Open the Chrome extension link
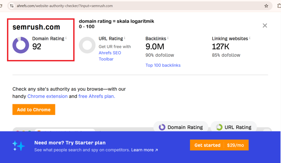Screen dimensions: 281x163 (47, 96)
